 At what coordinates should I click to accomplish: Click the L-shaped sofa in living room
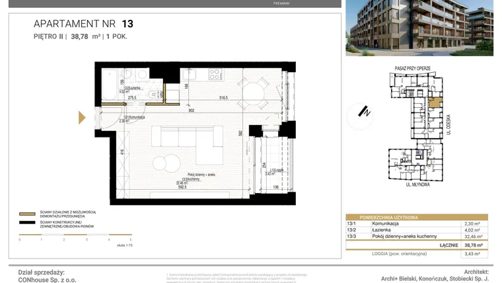(187, 144)
